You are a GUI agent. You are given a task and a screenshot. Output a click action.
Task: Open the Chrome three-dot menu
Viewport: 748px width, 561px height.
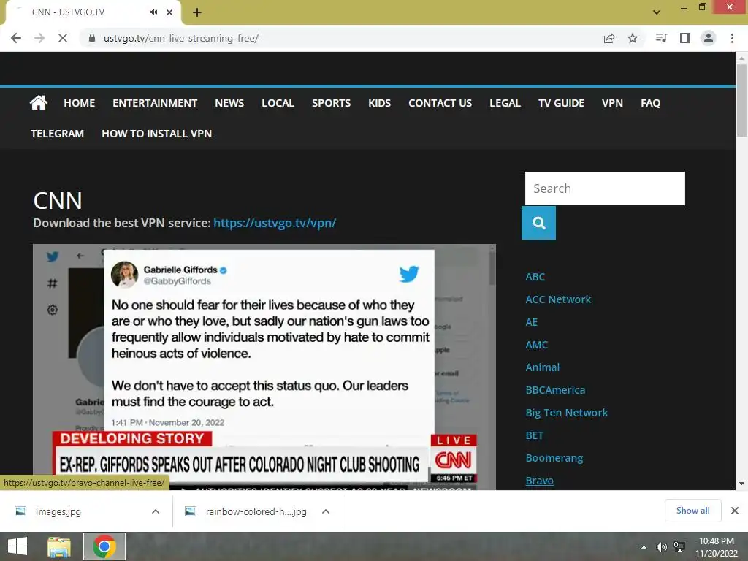pyautogui.click(x=732, y=38)
